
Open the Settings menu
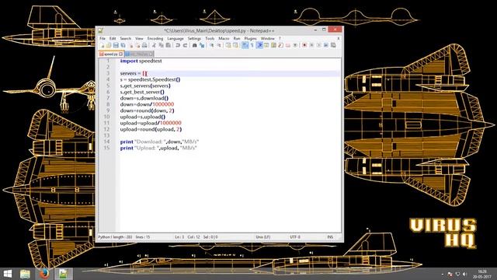[194, 38]
